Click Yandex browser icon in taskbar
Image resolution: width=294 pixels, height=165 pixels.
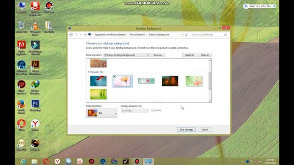(57, 161)
